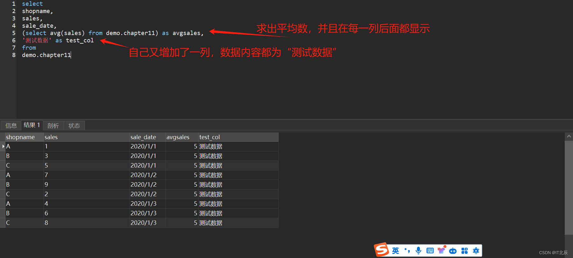This screenshot has width=573, height=258.
Task: Click Sogou game controller icon
Action: point(453,251)
